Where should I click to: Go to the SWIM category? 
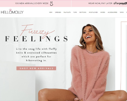pyautogui.click(x=122, y=12)
